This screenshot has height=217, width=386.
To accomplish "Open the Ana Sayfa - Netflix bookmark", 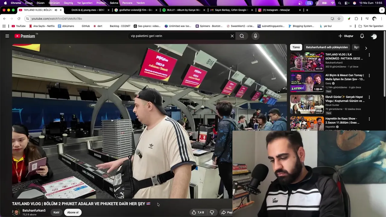I will pyautogui.click(x=42, y=26).
